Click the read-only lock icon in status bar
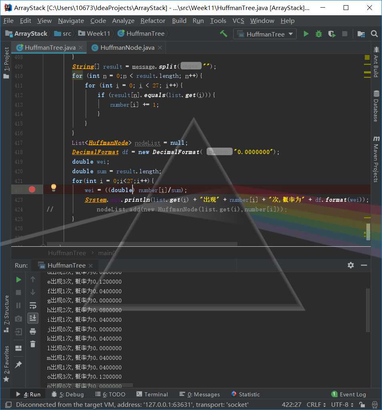 coord(362,405)
